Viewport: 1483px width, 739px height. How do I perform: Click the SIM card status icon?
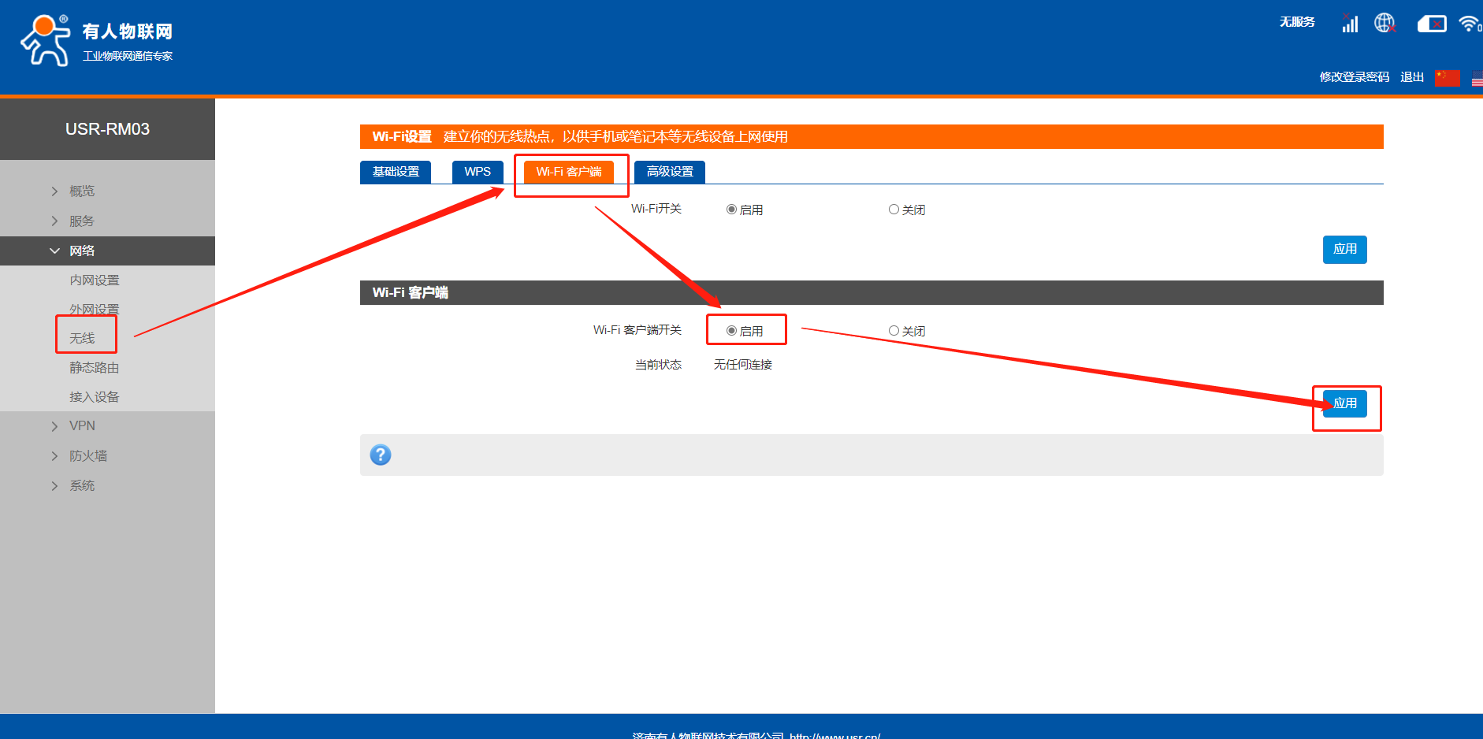click(1431, 24)
